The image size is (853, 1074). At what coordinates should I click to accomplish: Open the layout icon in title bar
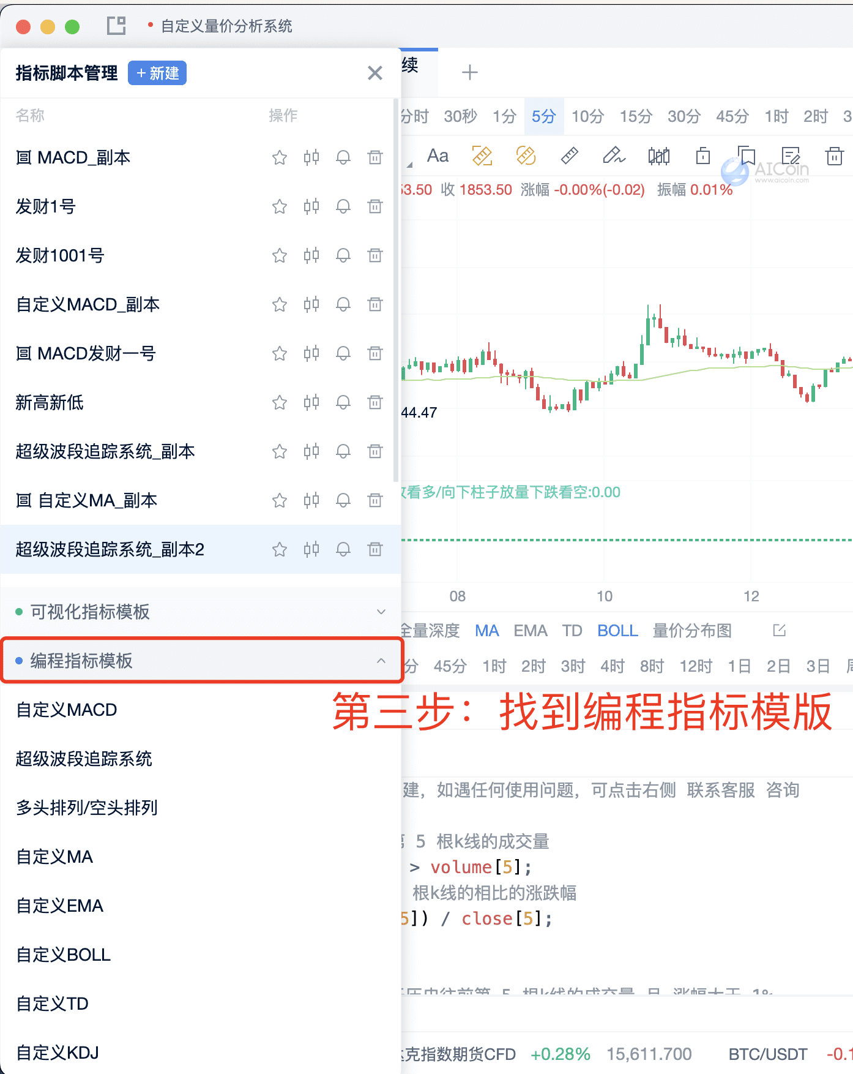116,26
